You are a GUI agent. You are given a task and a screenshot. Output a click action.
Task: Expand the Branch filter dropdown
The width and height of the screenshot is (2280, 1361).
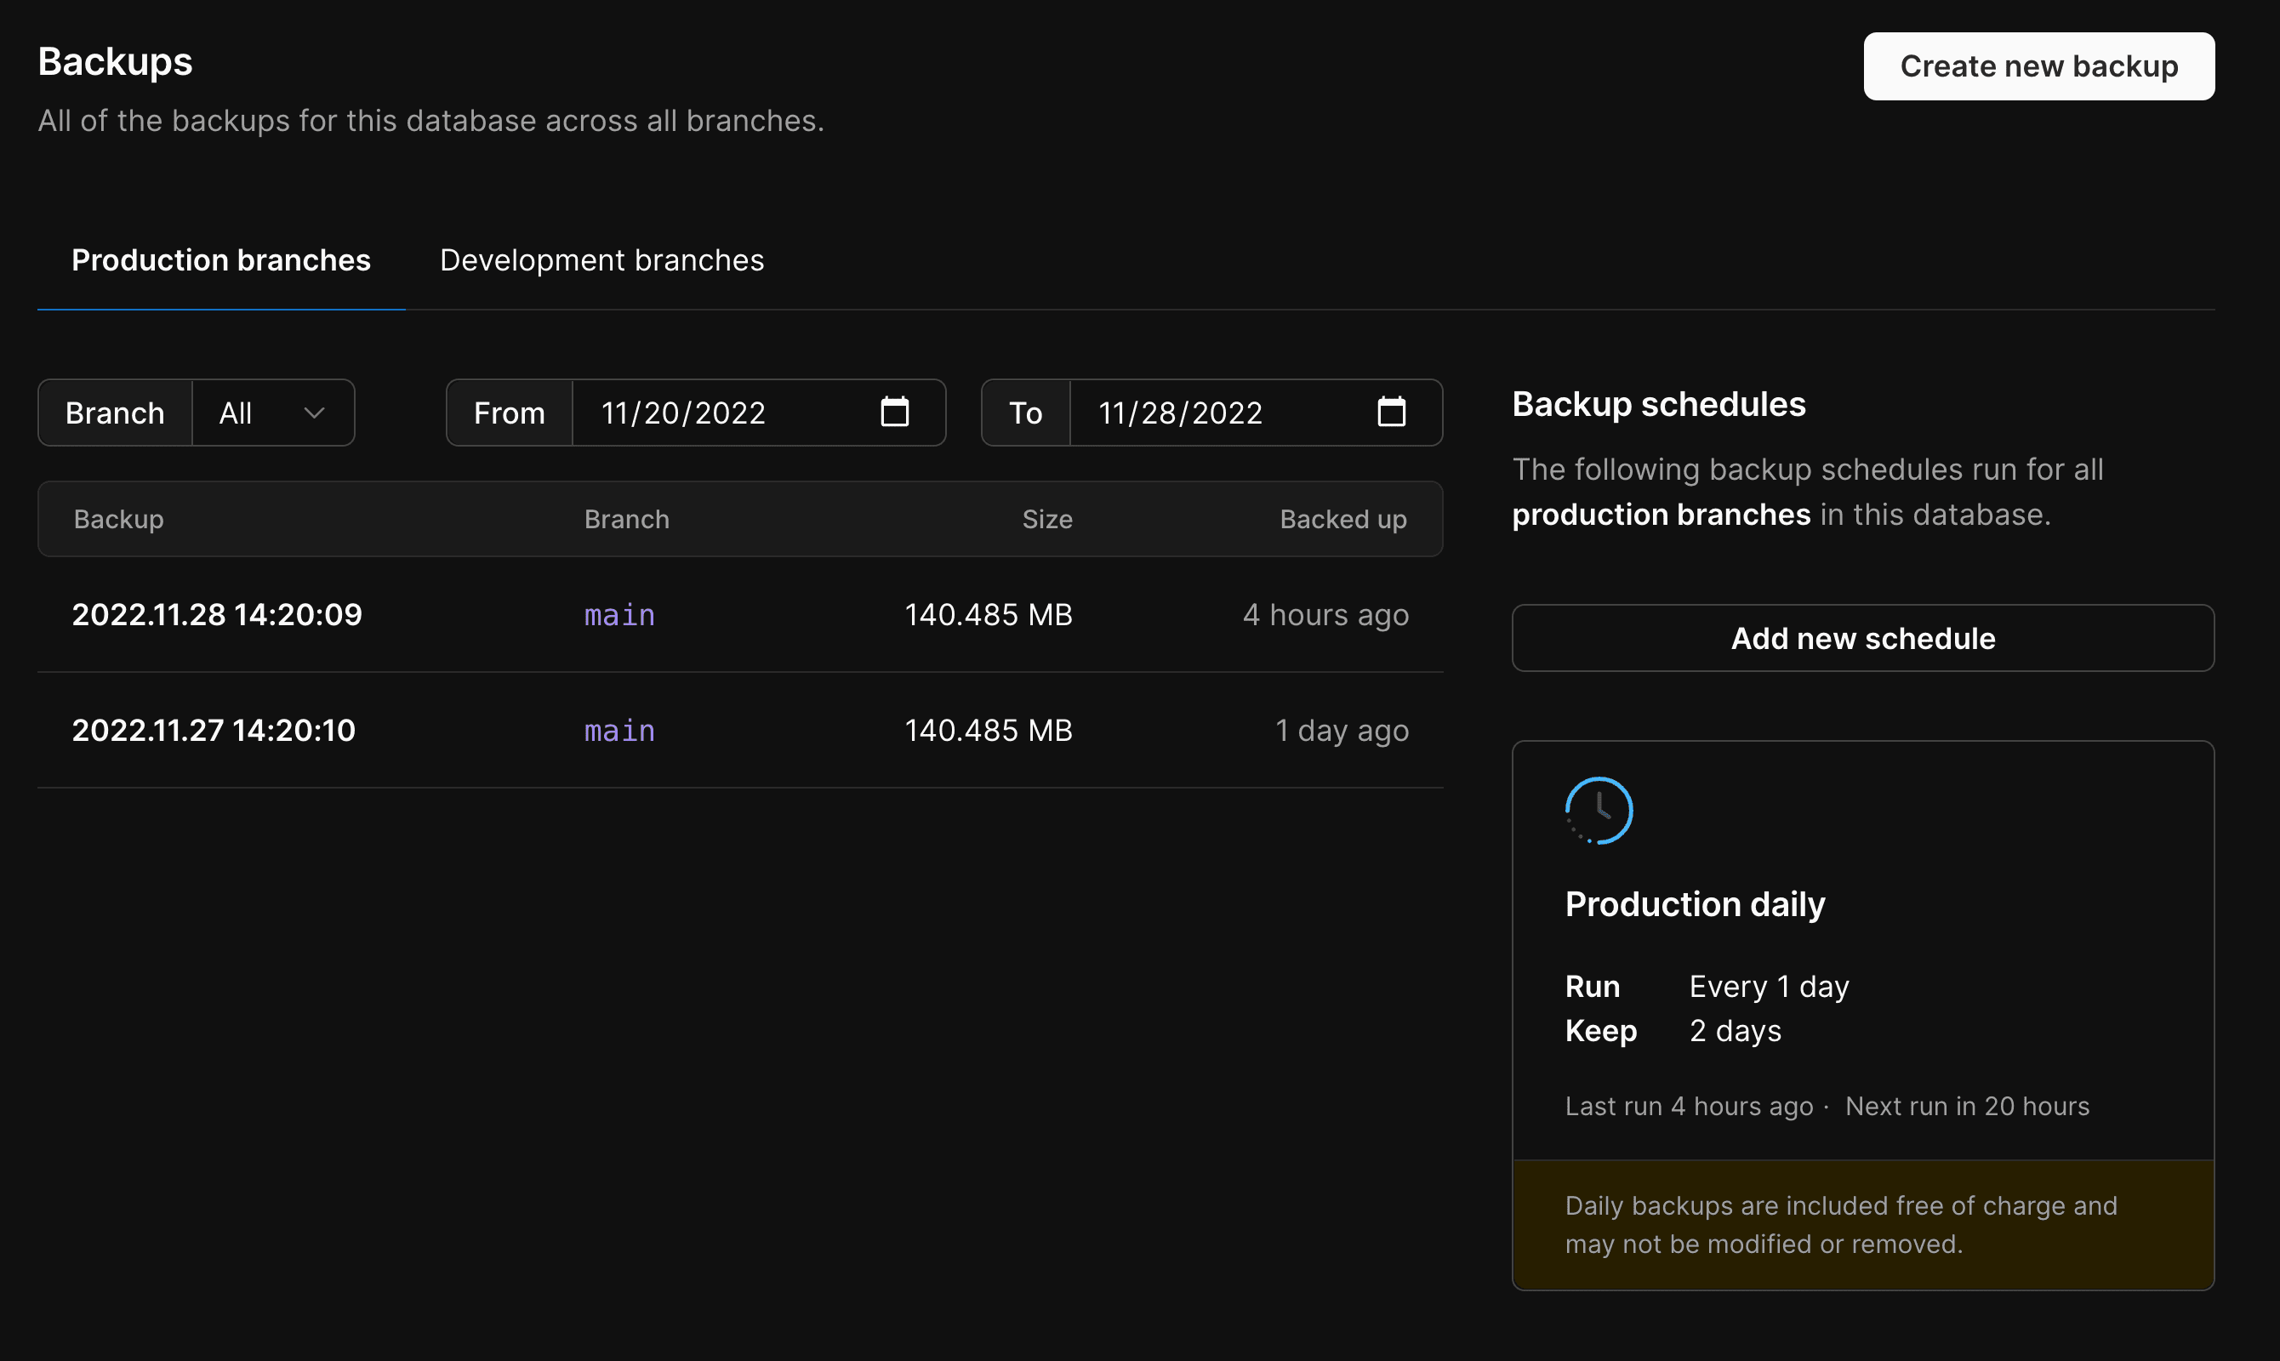click(x=272, y=410)
